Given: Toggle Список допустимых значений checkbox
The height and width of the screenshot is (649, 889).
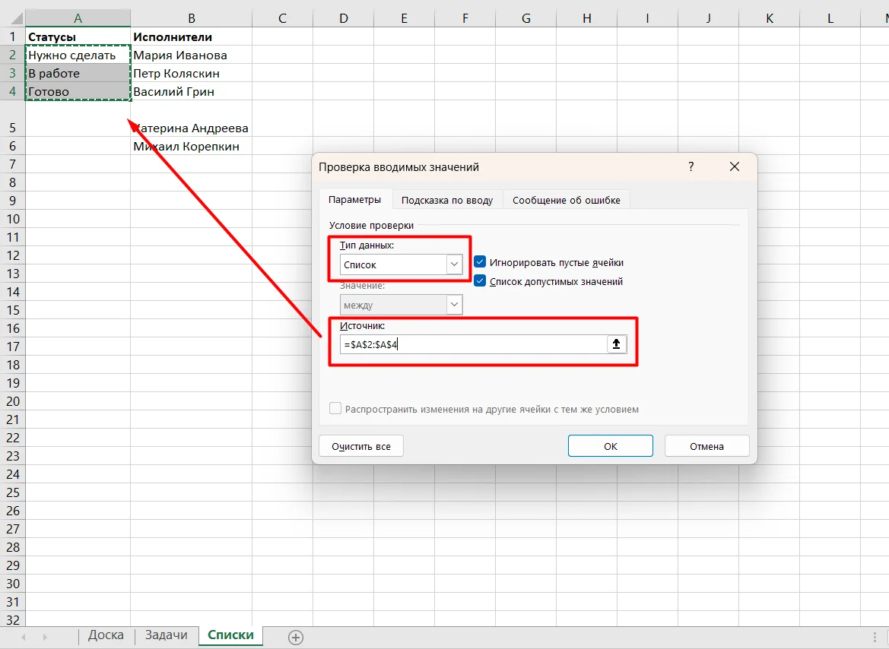Looking at the screenshot, I should coord(480,280).
